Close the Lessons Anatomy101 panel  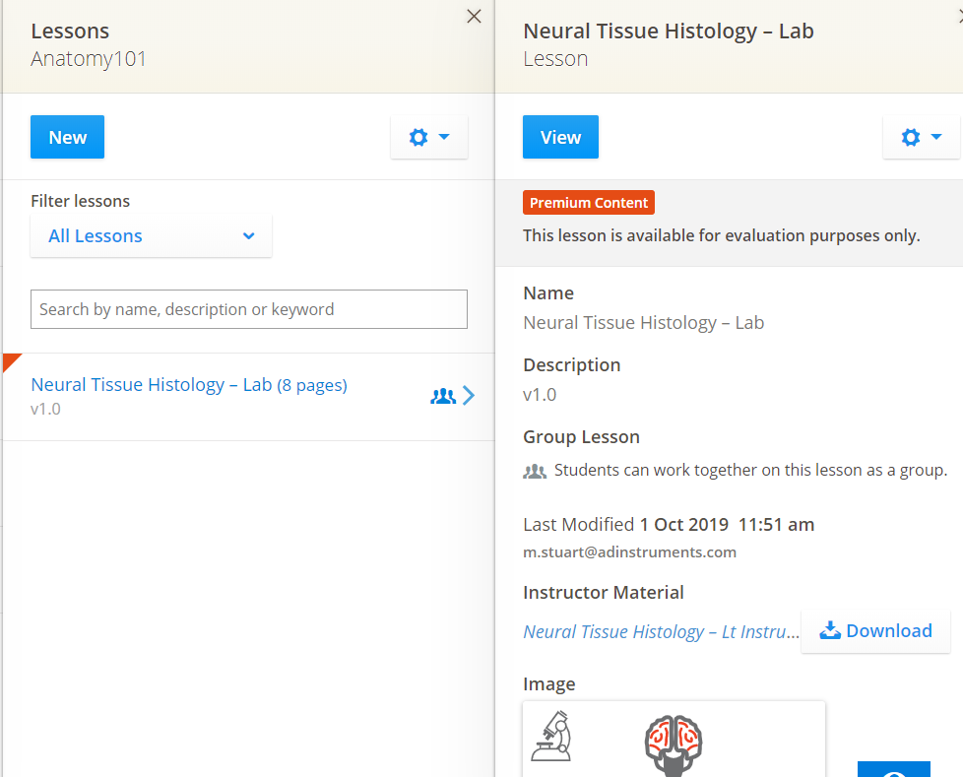pos(474,17)
